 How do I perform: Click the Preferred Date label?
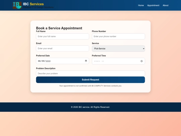43,56
